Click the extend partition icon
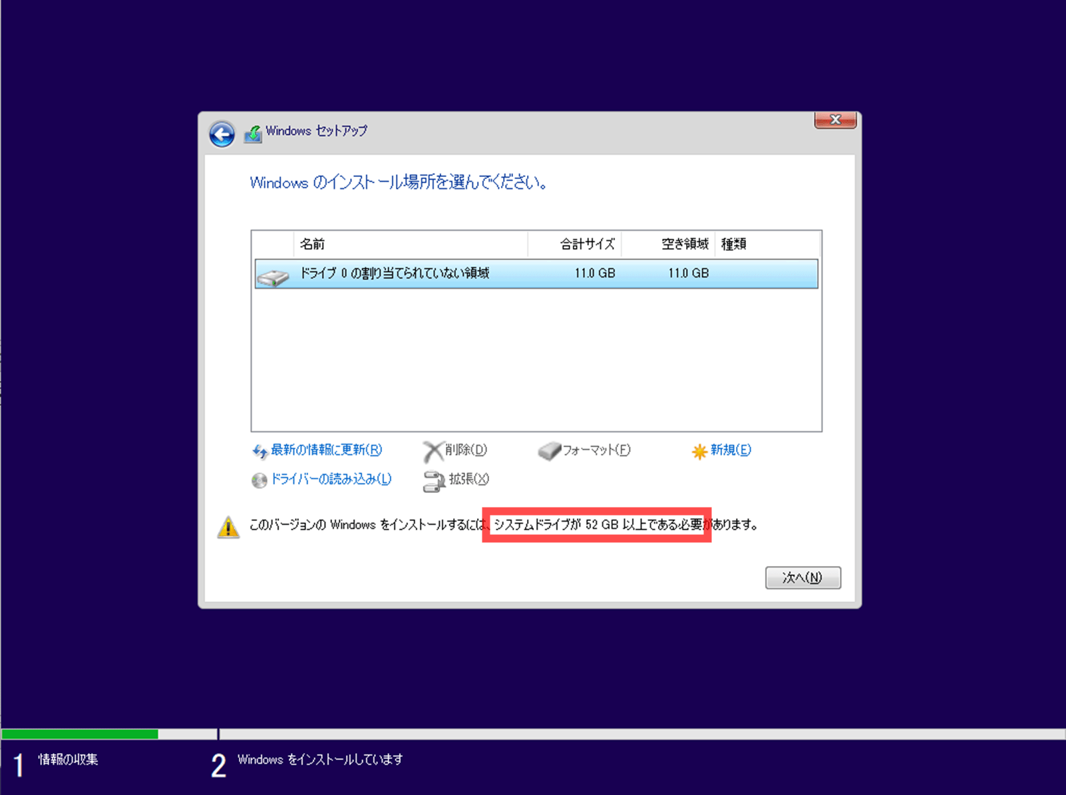 434,482
